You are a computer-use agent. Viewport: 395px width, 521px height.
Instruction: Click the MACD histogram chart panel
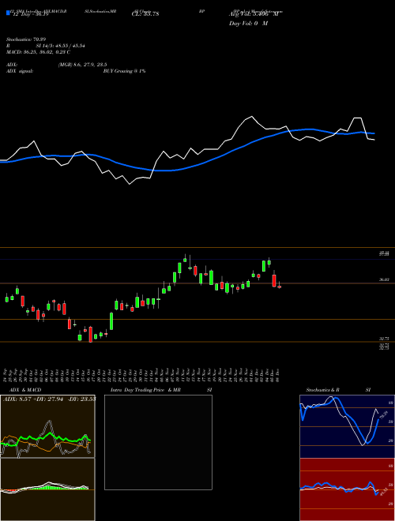(x=47, y=489)
